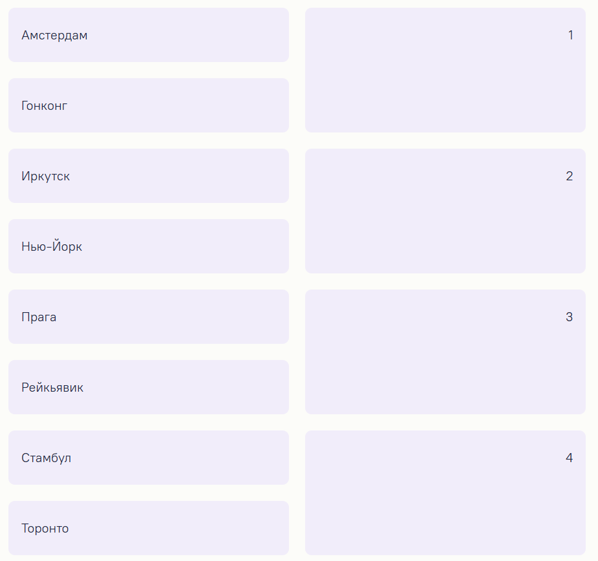The height and width of the screenshot is (561, 598).
Task: Pick the Торонто city card
Action: click(x=148, y=528)
